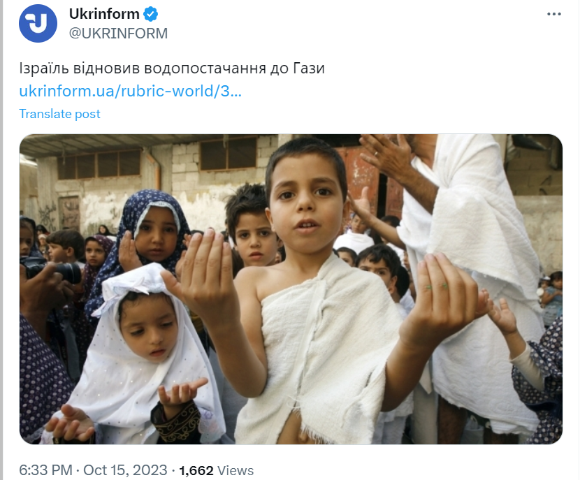Open the three-dot more options menu

tap(553, 14)
